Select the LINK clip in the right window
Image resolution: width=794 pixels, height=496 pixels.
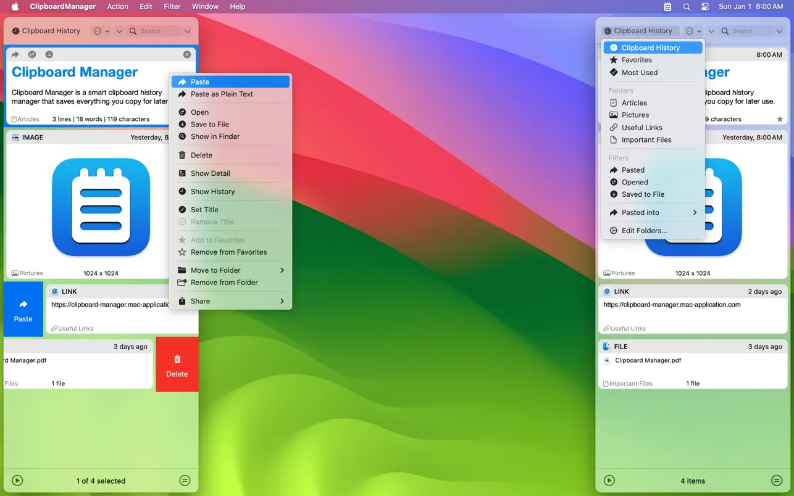pyautogui.click(x=693, y=309)
